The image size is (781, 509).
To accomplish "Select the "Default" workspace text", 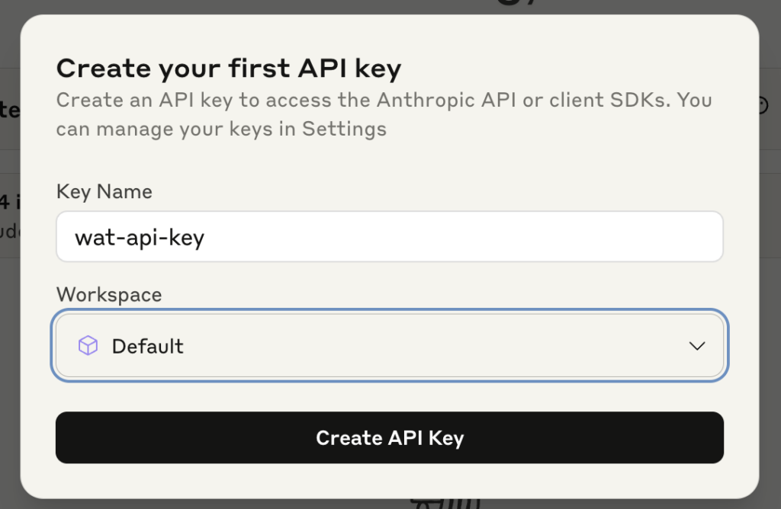I will tap(148, 346).
